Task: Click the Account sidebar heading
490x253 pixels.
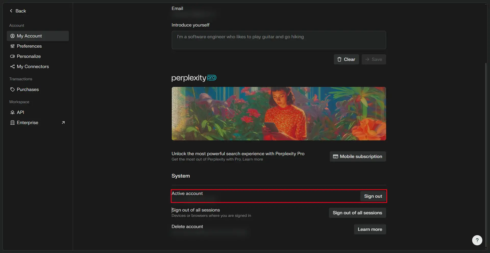Action: point(17,25)
